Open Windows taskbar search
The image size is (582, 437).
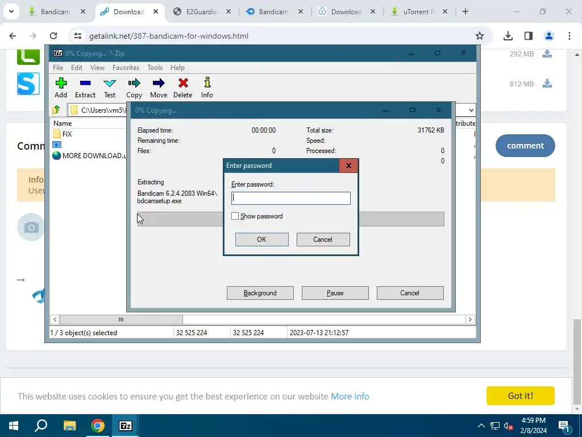point(41,426)
